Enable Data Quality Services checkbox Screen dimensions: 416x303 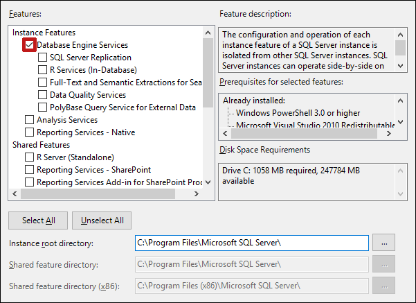[x=43, y=95]
